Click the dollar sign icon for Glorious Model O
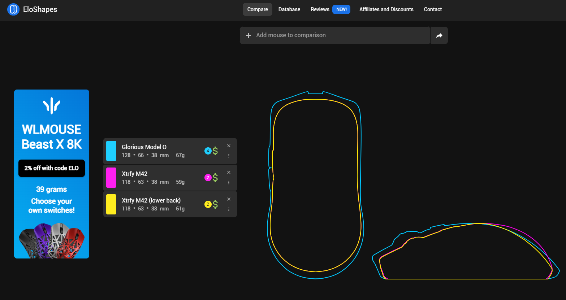The image size is (566, 300). (215, 151)
